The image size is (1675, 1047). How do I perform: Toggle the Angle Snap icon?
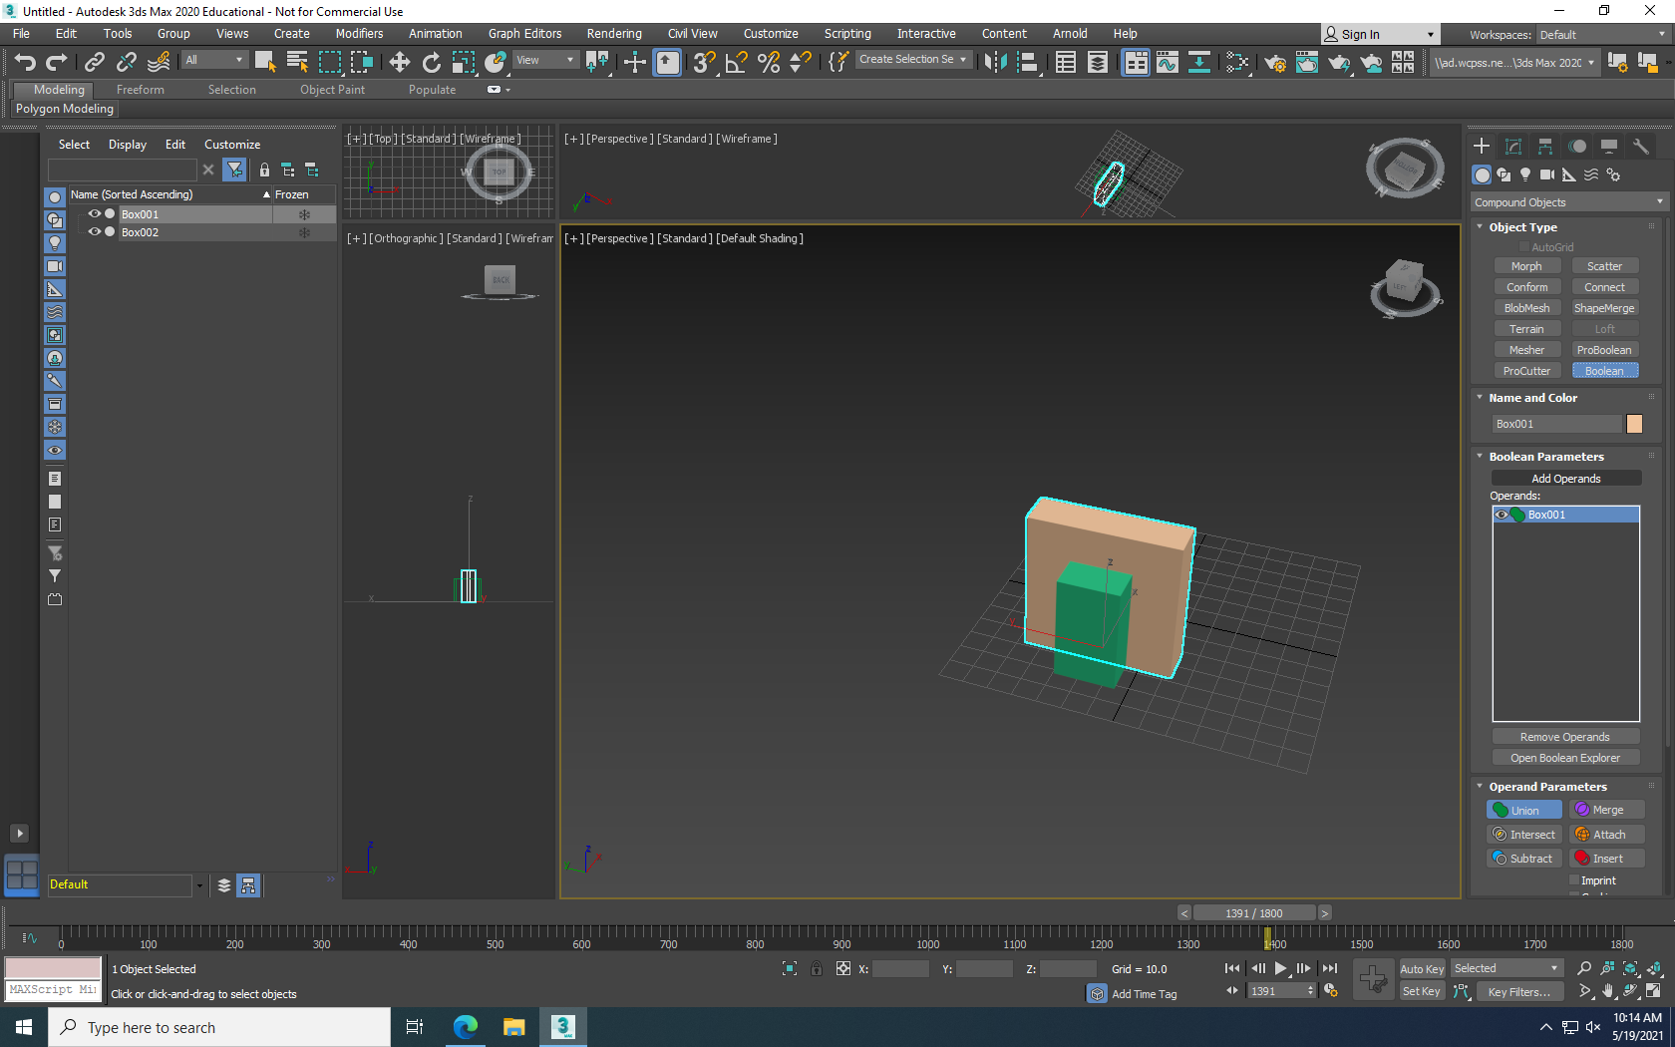[736, 62]
